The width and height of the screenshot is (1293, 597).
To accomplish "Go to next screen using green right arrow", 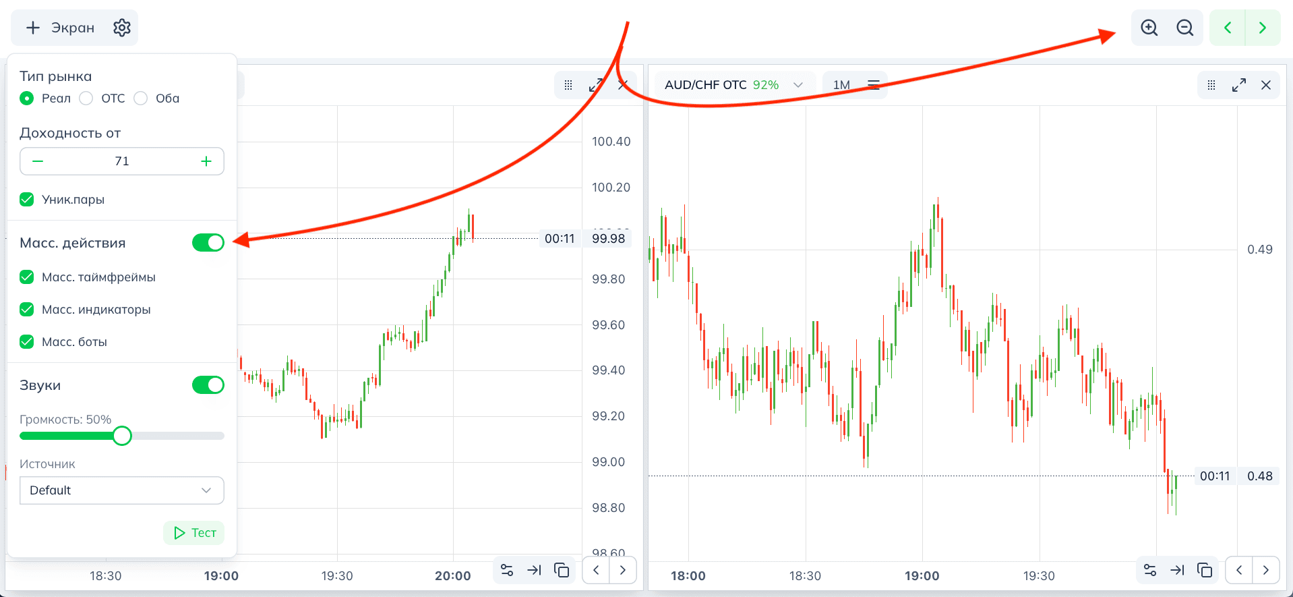I will coord(1262,28).
